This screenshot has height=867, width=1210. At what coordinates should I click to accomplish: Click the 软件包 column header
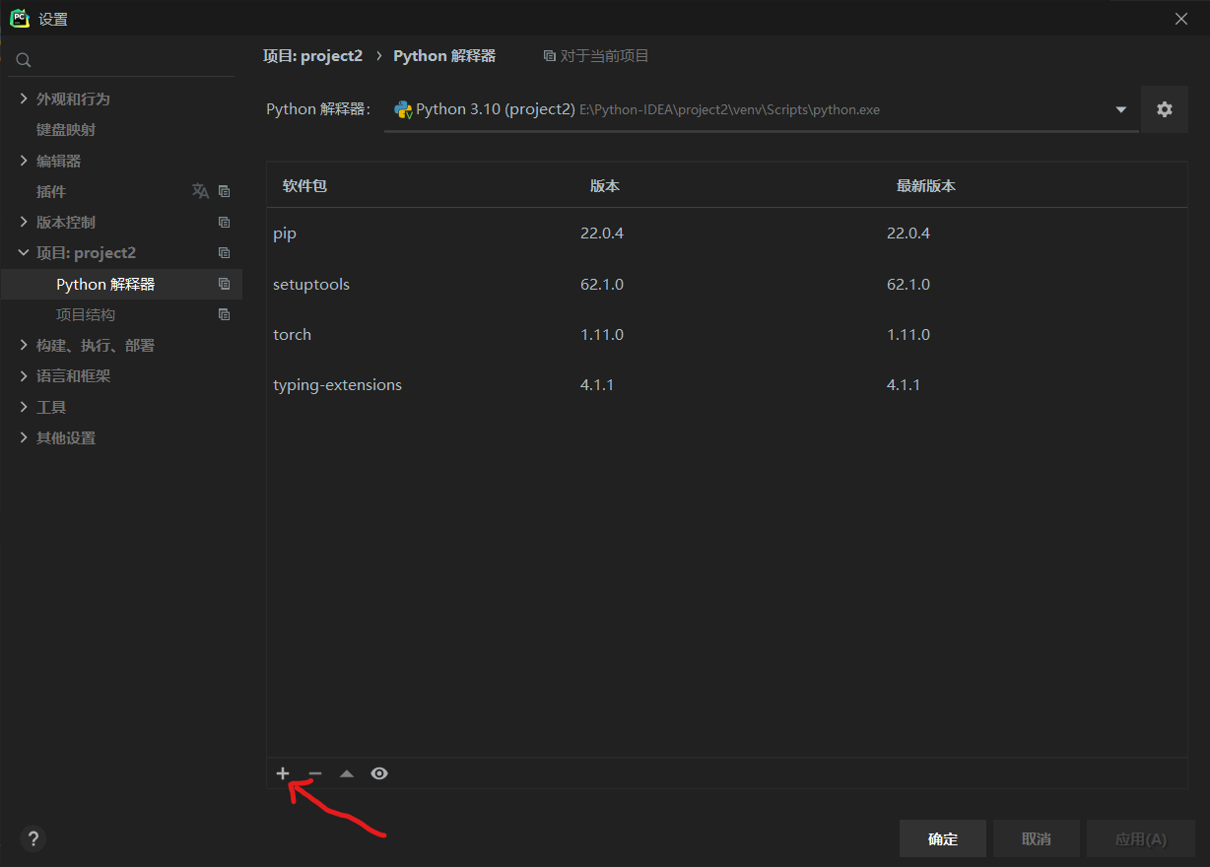(304, 185)
